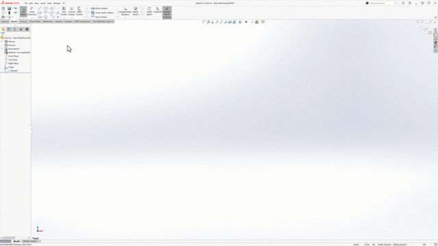Select the Material item in the tree
The height and width of the screenshot is (246, 438).
(17, 53)
